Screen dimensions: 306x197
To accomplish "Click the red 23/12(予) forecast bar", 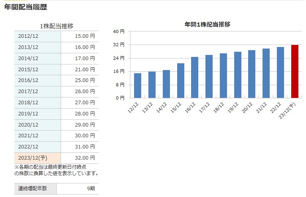I will tap(295, 72).
